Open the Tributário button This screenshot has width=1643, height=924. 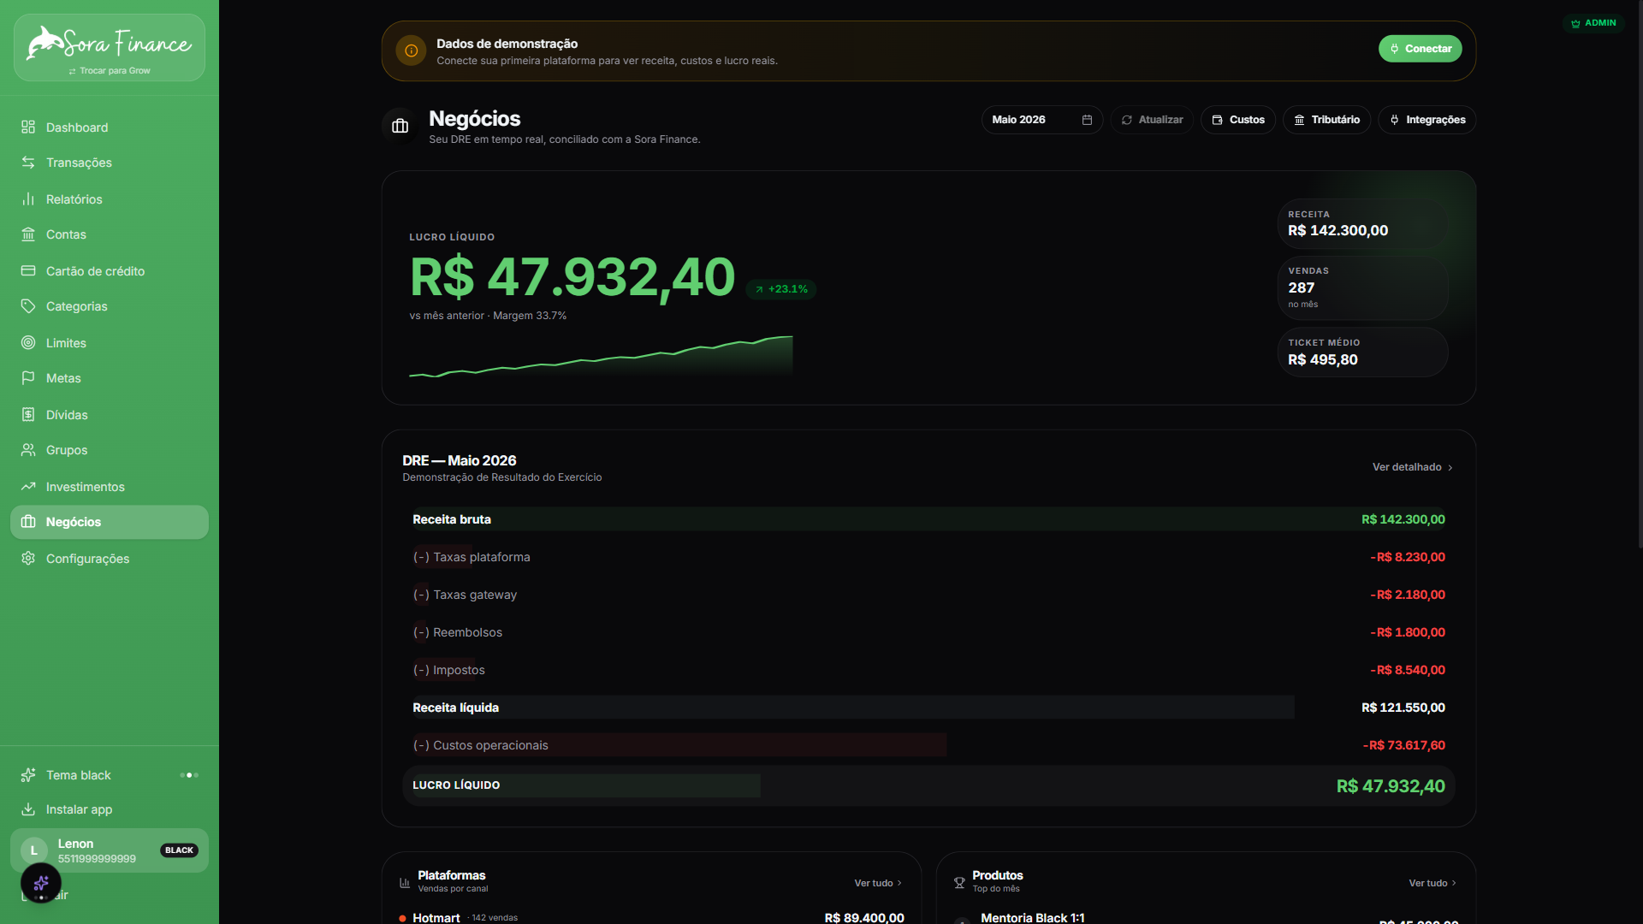pyautogui.click(x=1326, y=120)
